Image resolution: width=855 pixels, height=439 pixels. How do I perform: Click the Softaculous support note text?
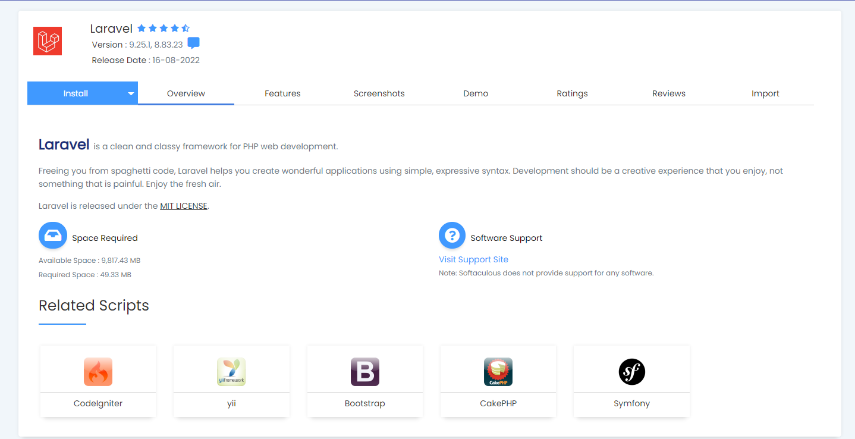coord(546,273)
